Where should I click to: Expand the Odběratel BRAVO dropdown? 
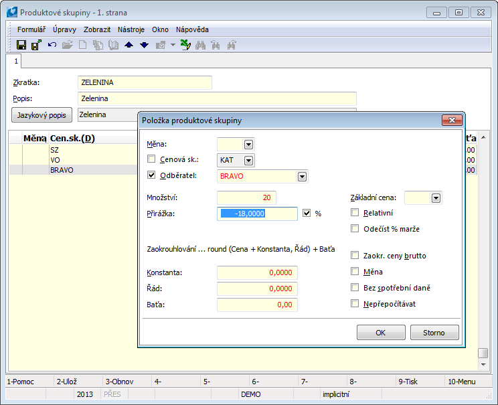point(302,176)
